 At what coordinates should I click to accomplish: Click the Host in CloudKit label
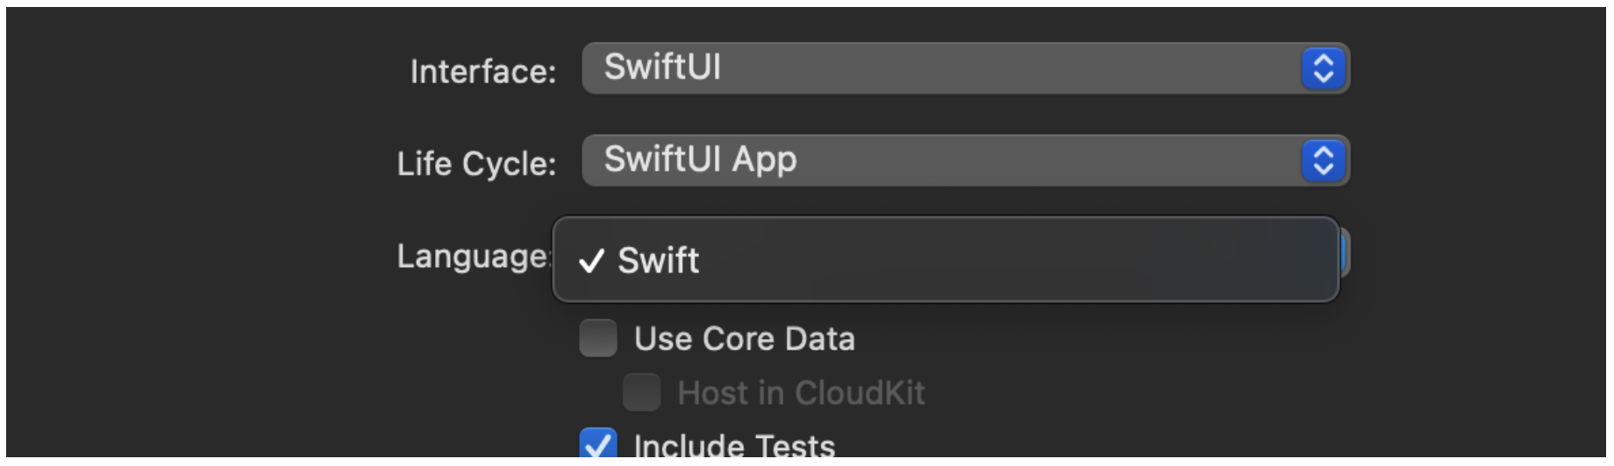click(x=801, y=393)
